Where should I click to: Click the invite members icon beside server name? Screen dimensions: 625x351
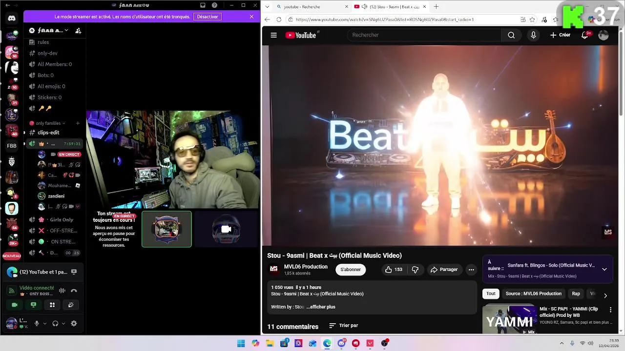[78, 30]
